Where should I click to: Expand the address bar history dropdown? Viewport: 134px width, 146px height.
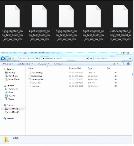[x=87, y=59]
